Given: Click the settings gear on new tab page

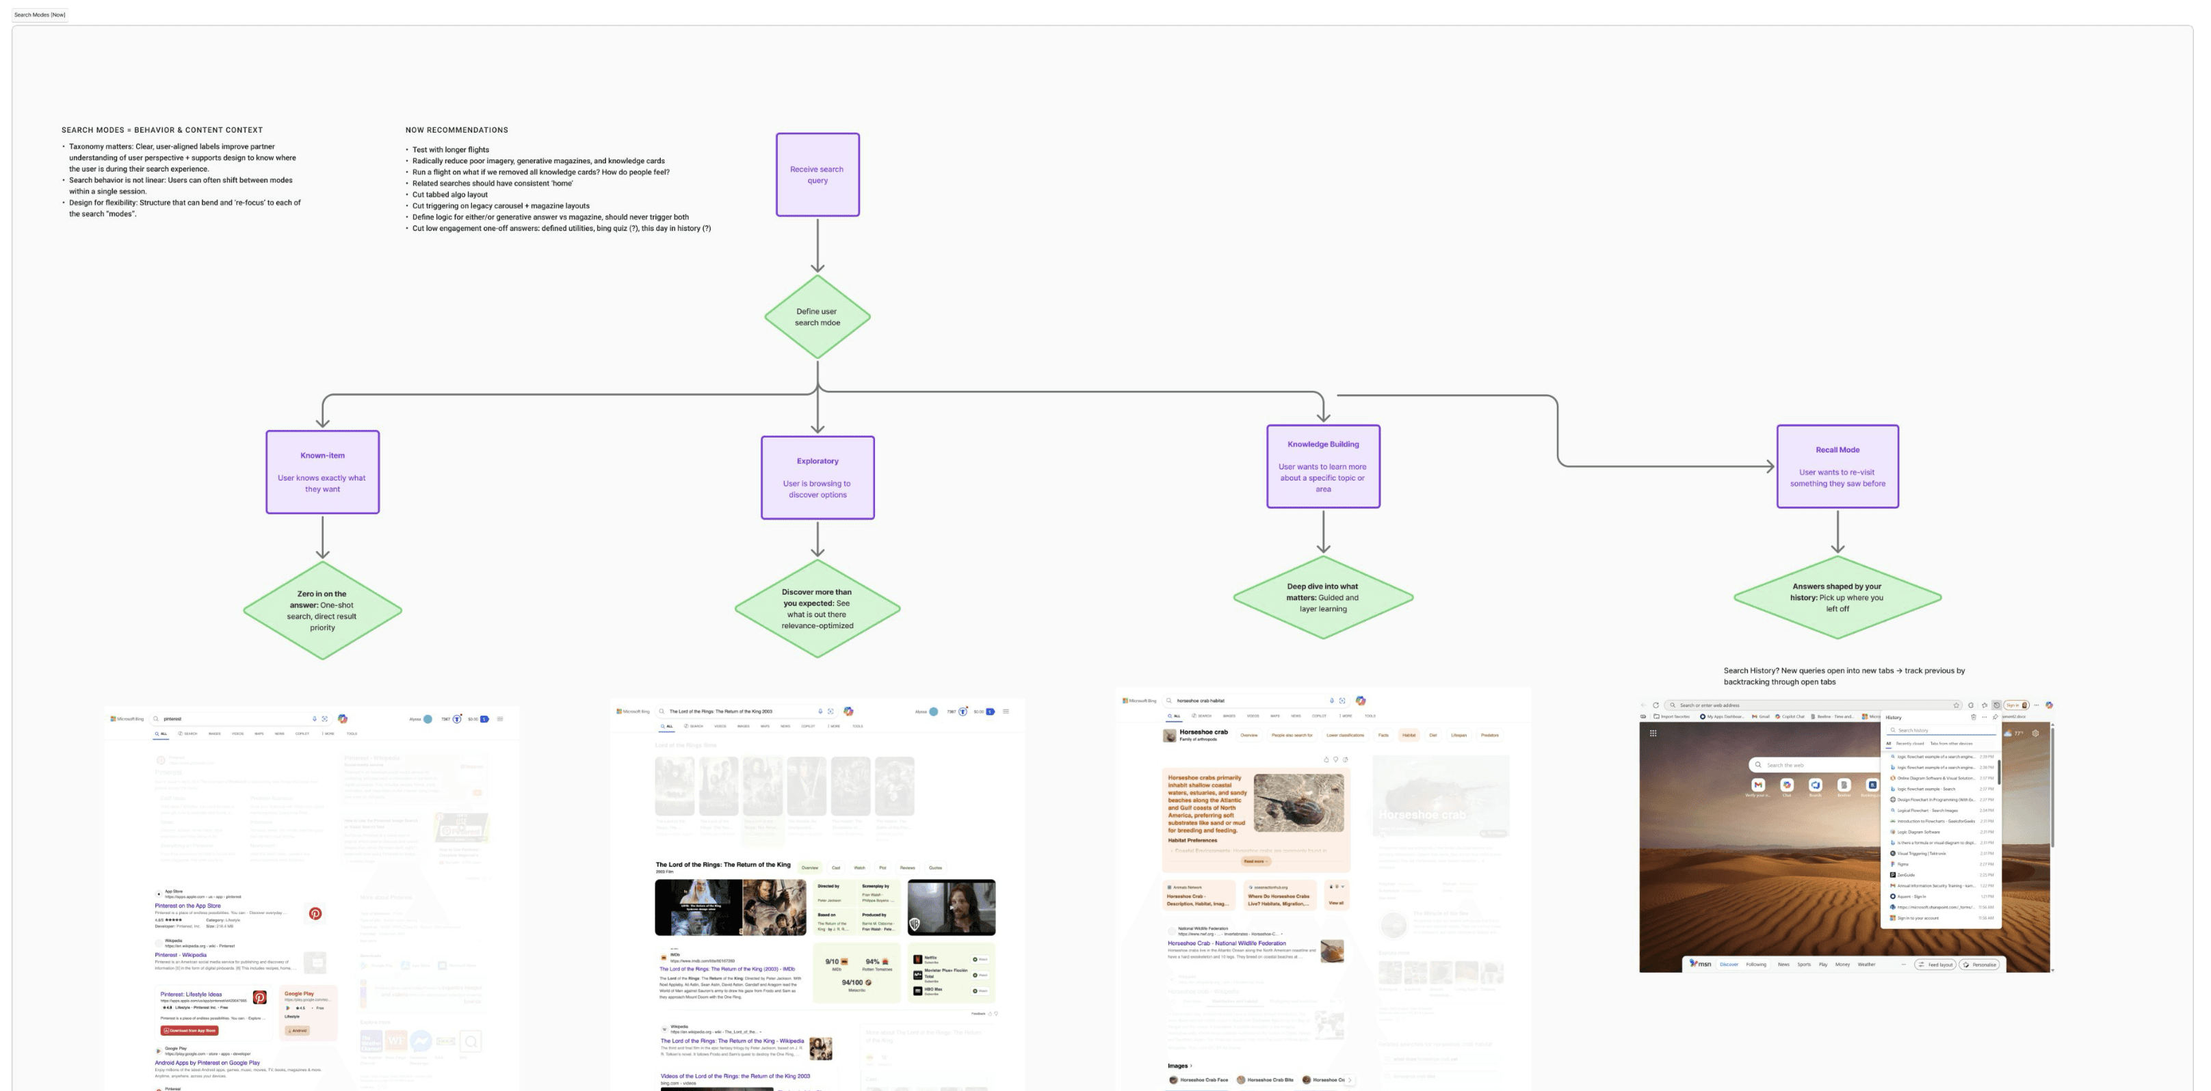Looking at the screenshot, I should tap(2035, 733).
